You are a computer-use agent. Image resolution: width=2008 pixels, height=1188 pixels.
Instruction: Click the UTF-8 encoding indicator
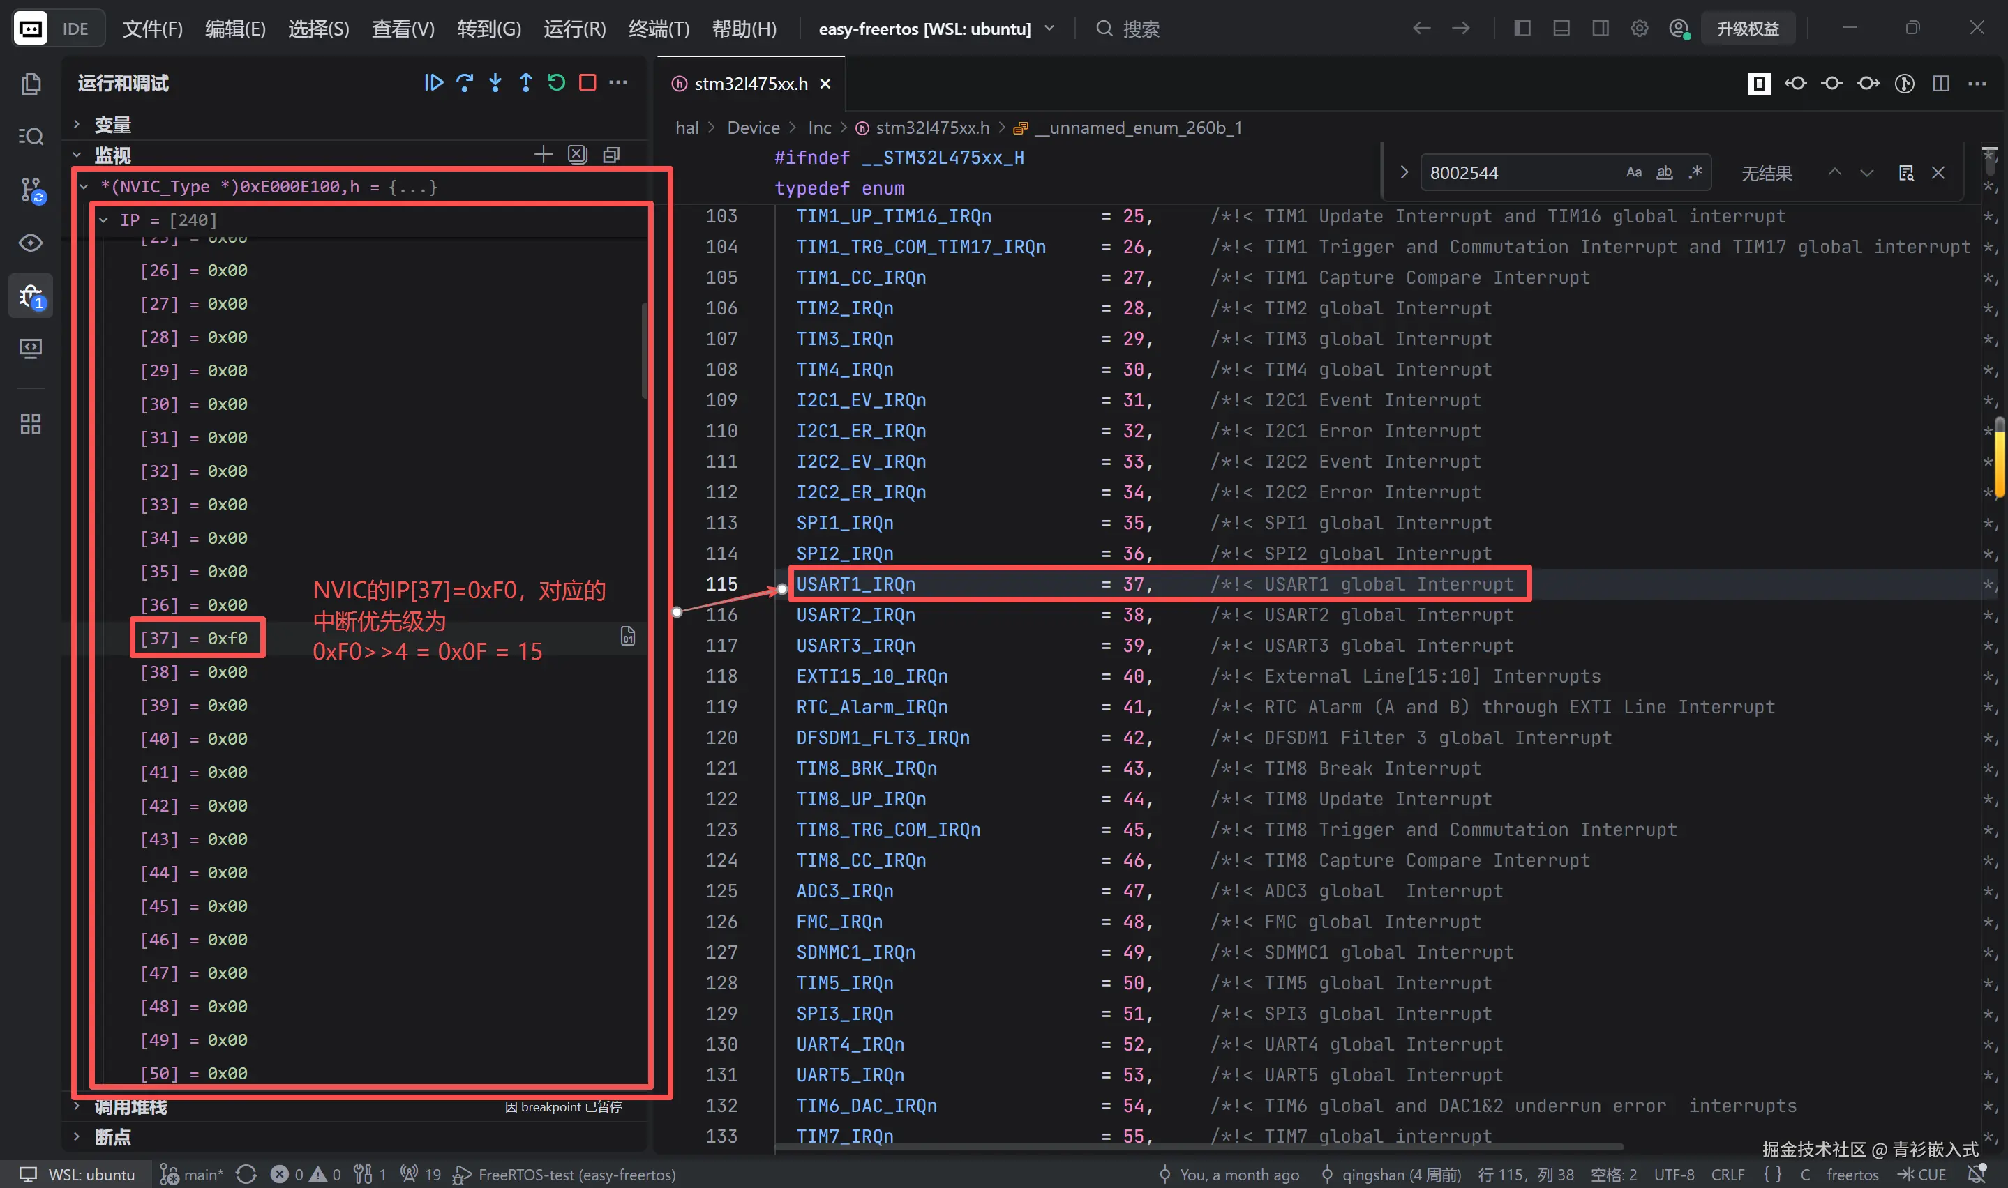point(1674,1174)
